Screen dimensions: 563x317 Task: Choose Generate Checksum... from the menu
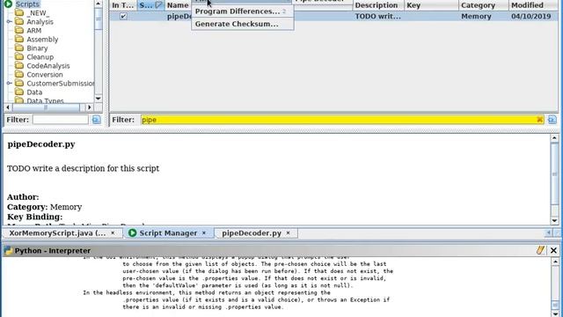243,24
